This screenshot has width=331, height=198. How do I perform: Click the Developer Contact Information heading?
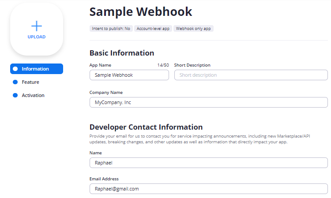146,127
